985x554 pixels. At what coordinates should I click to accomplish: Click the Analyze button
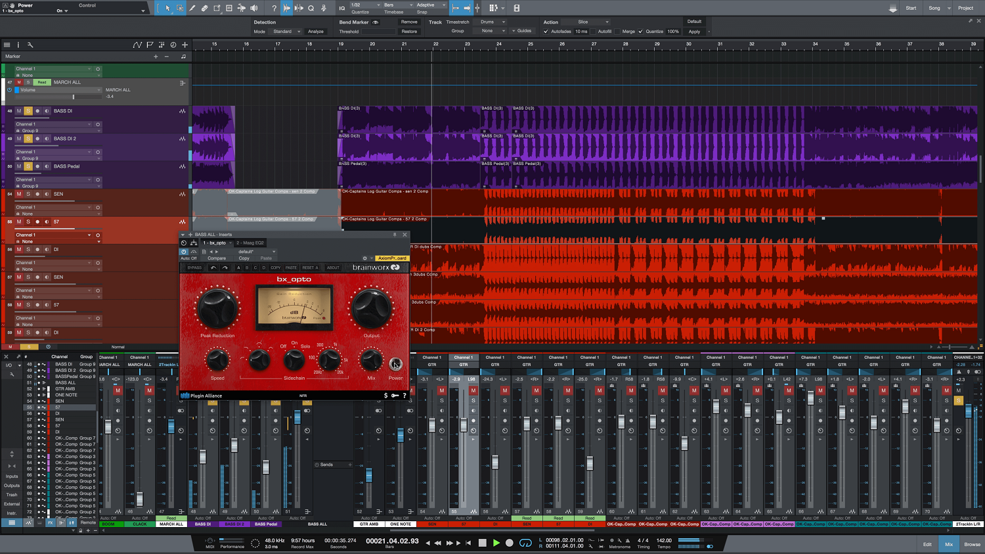click(x=316, y=32)
